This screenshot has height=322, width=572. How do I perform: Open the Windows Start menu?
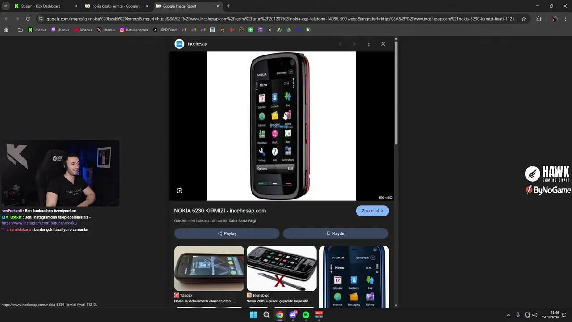pyautogui.click(x=253, y=315)
